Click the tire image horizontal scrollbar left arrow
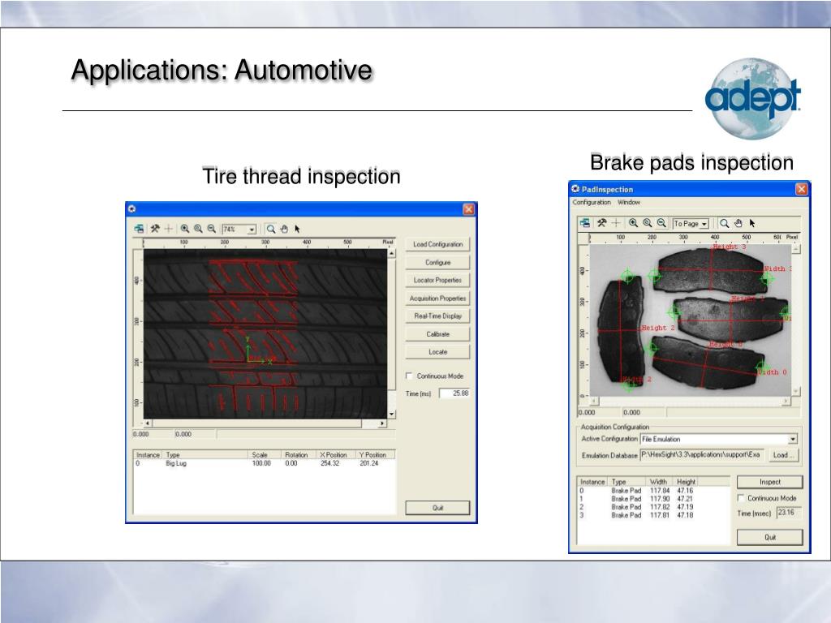The image size is (831, 623). (x=148, y=423)
